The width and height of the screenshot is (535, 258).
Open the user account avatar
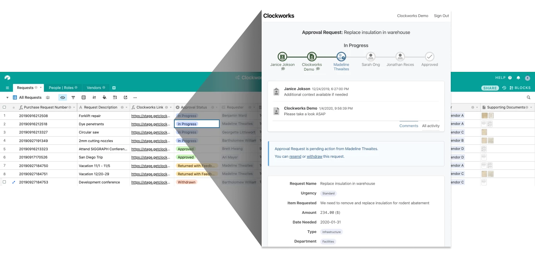(x=528, y=78)
